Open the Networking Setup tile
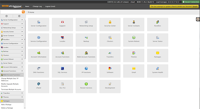Screen dimensions: 200x109 click(86, 25)
